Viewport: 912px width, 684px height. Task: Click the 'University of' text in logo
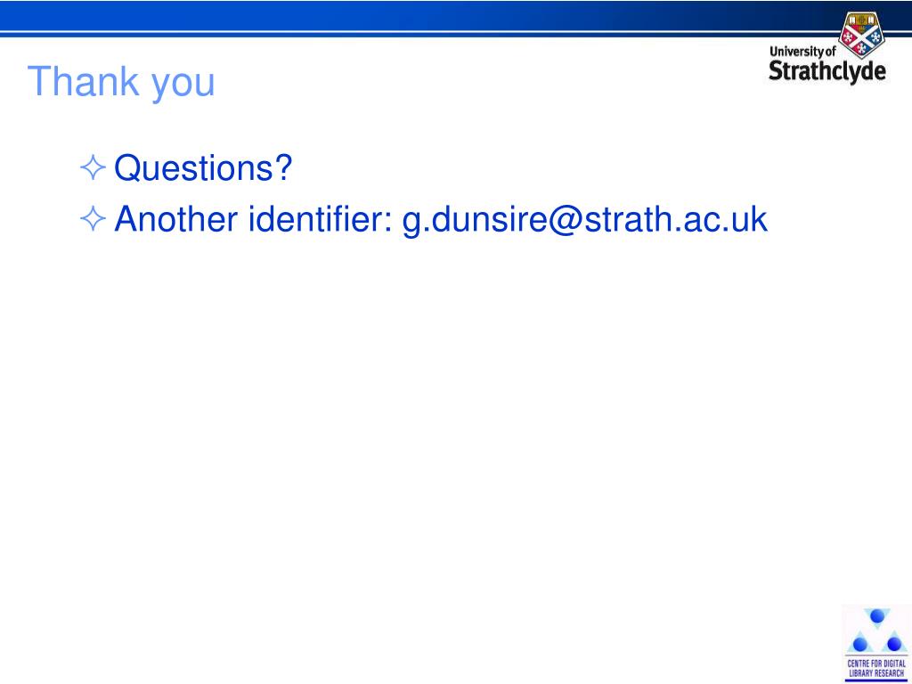pos(802,51)
